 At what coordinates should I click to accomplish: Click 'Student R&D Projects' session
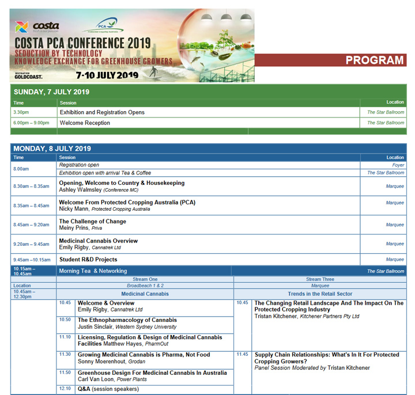[88, 260]
